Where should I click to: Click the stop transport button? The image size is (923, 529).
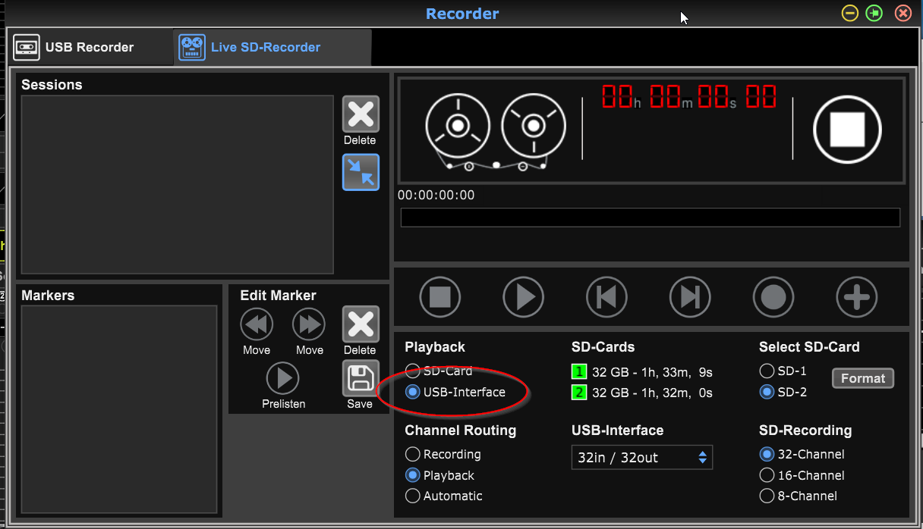[440, 296]
